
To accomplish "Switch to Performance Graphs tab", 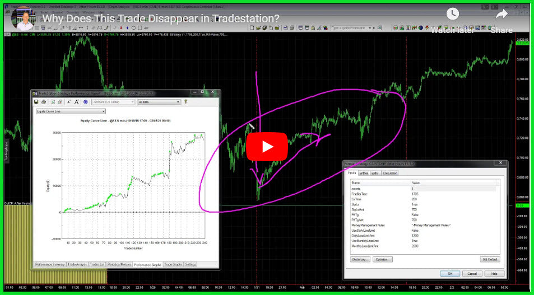I will (148, 264).
